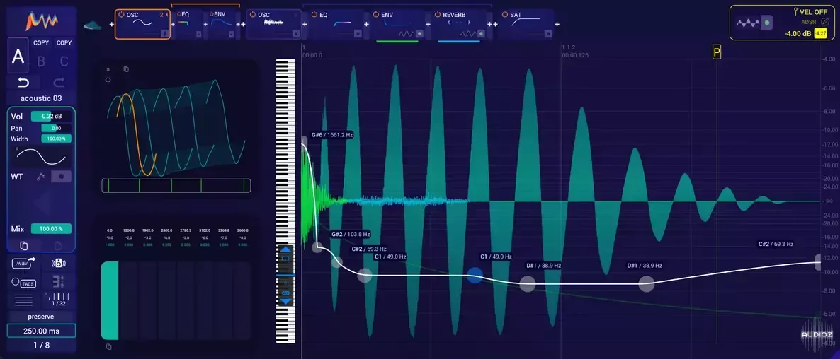The width and height of the screenshot is (840, 359).
Task: Click the sine waveform thumbnail under Width
Action: click(40, 157)
